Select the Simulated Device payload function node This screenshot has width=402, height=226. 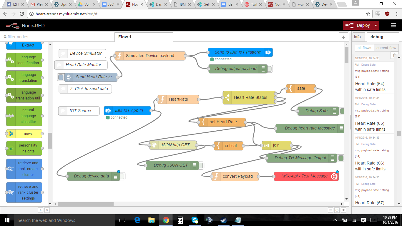pos(150,56)
